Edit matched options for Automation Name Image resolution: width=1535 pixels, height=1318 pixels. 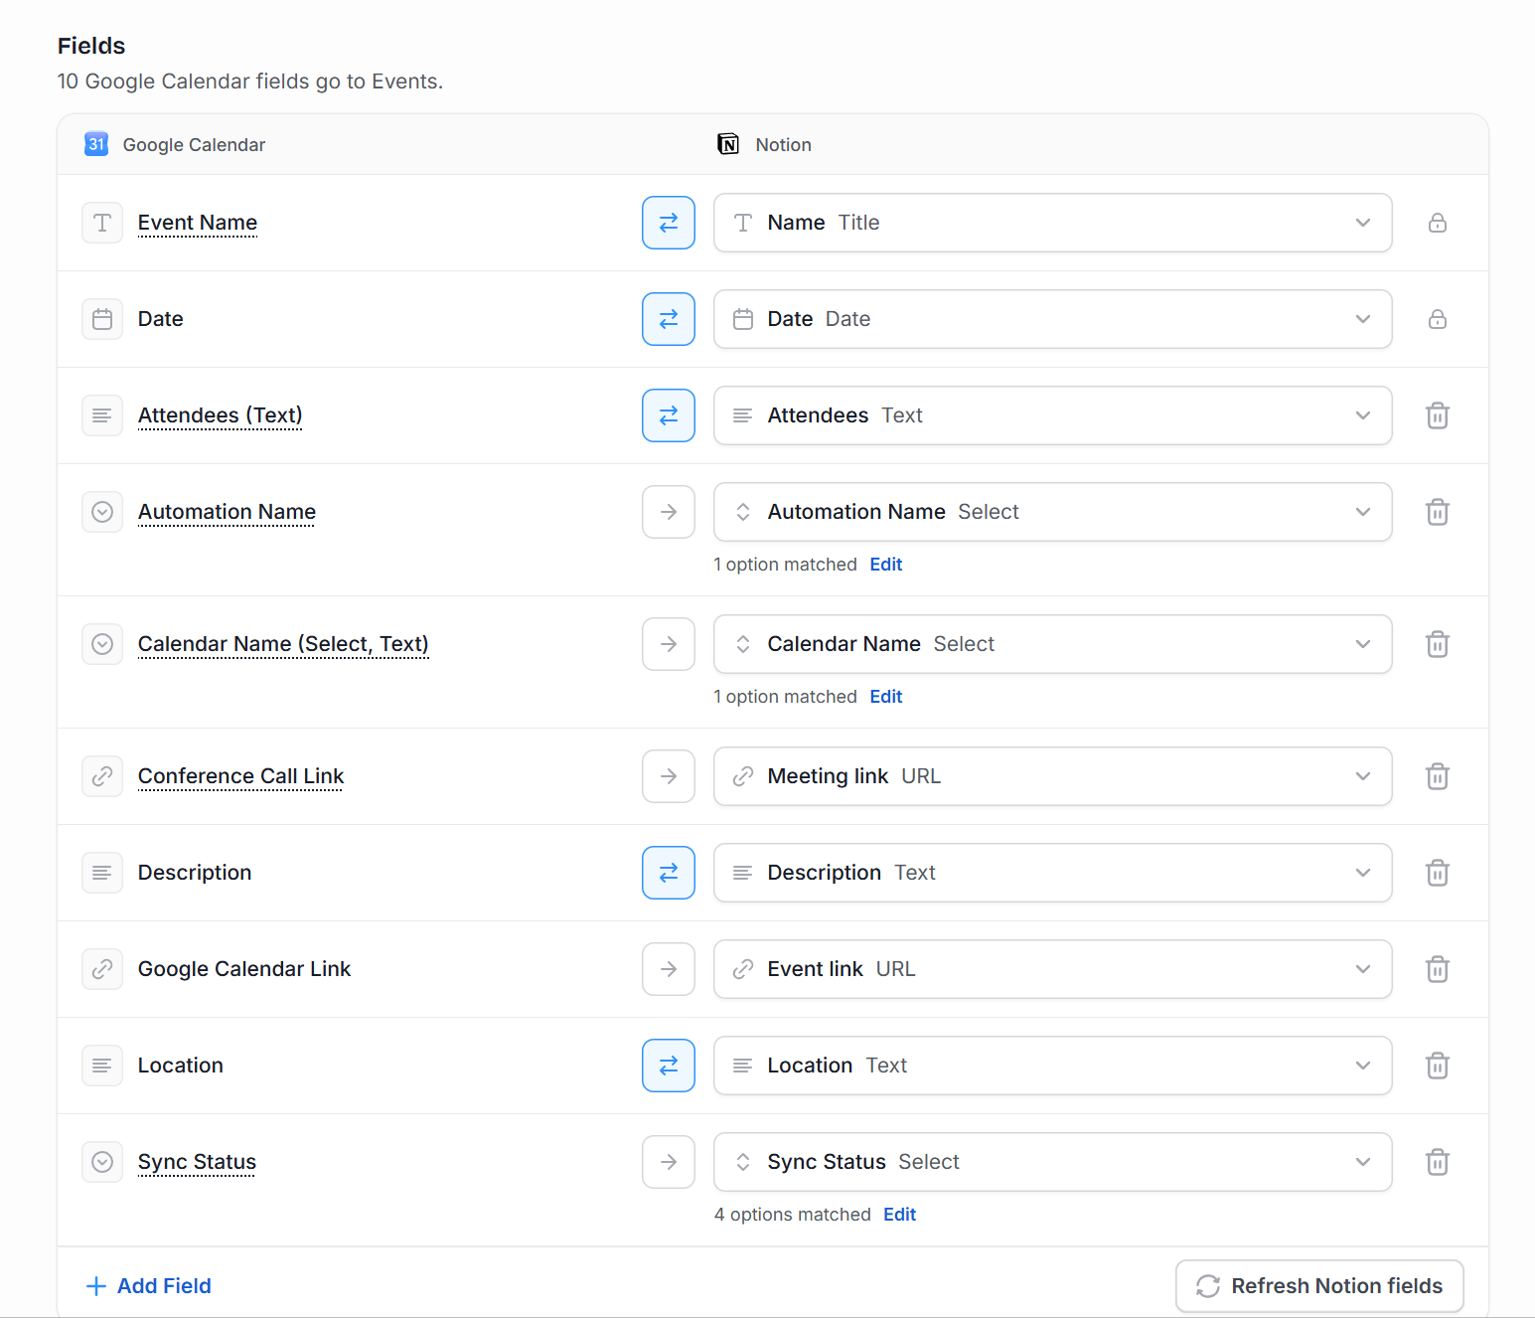pyautogui.click(x=885, y=565)
